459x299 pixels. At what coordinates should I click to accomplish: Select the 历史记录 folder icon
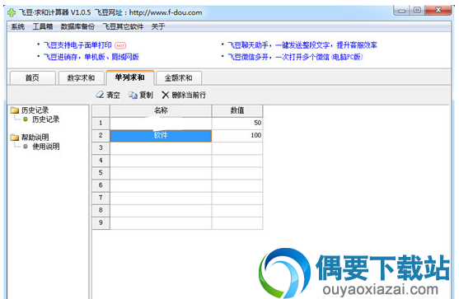click(x=15, y=110)
